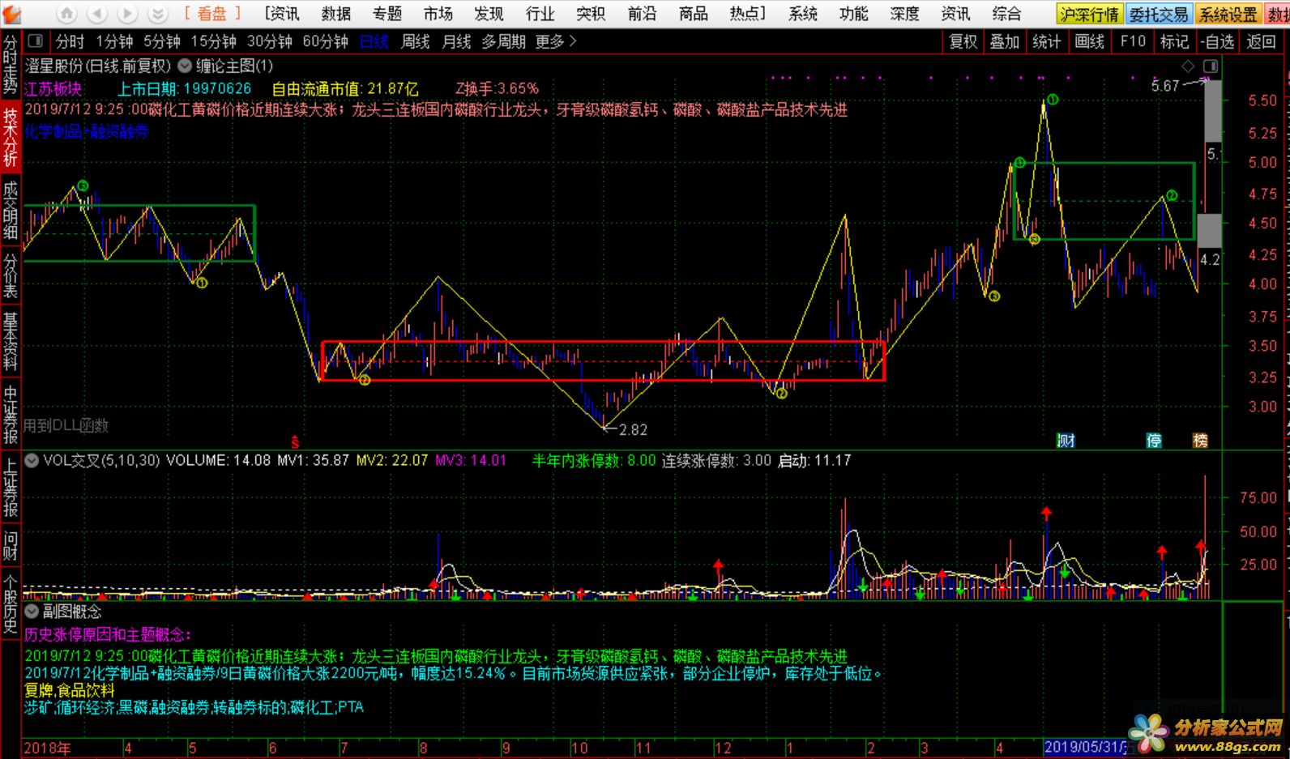
Task: Click the 叠加 toolbar button
Action: pyautogui.click(x=1005, y=41)
